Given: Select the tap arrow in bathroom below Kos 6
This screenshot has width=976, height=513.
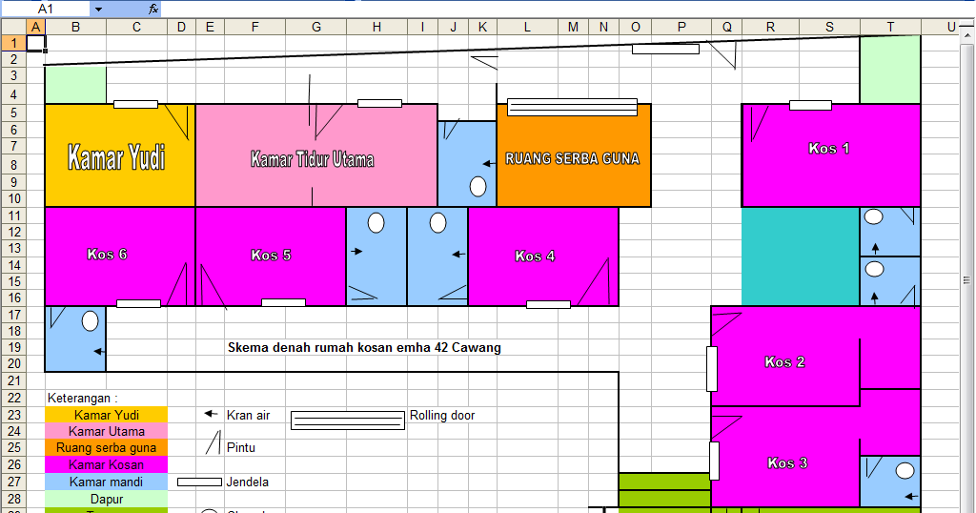Looking at the screenshot, I should tap(99, 352).
